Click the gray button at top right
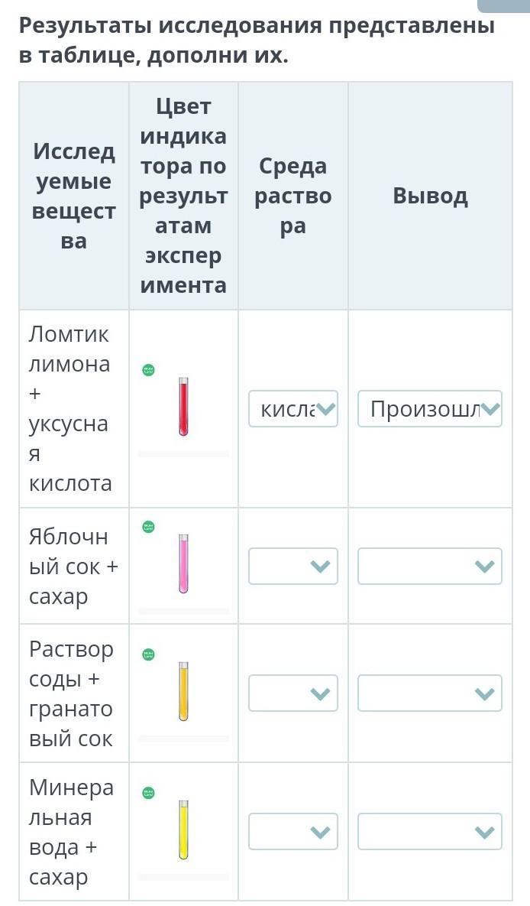Viewport: 530px width, 906px height. [503, 5]
